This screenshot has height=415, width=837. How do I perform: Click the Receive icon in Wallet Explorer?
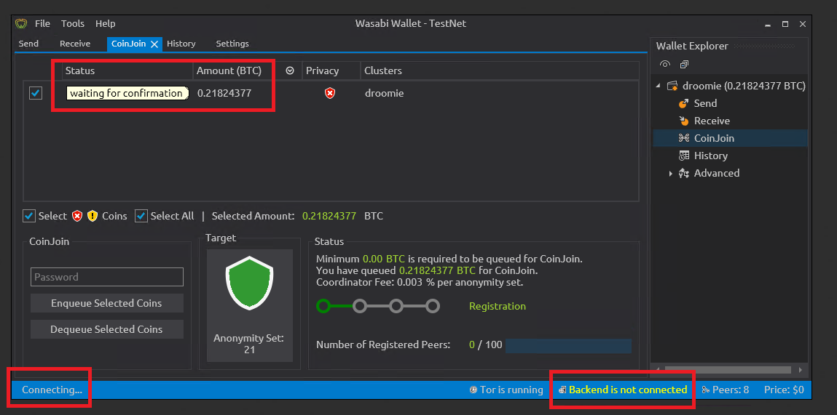[683, 121]
